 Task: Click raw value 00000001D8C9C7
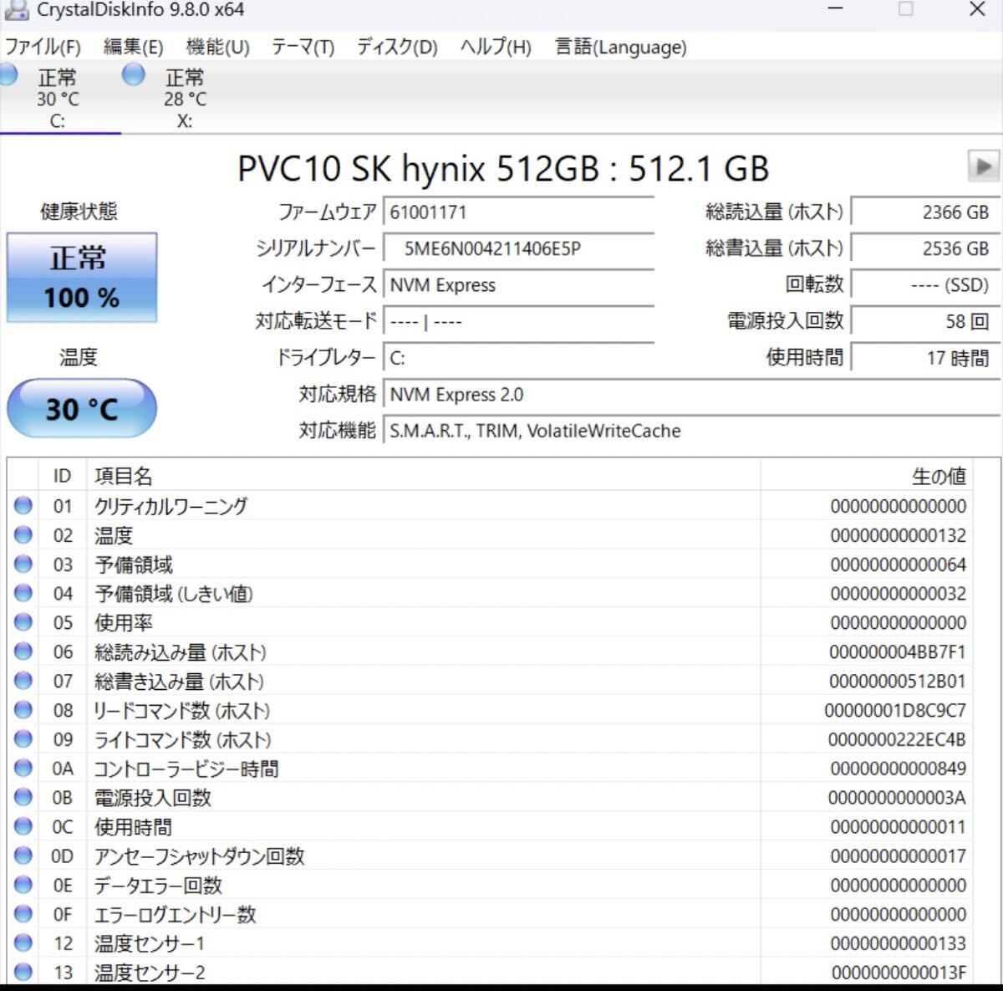(x=895, y=711)
